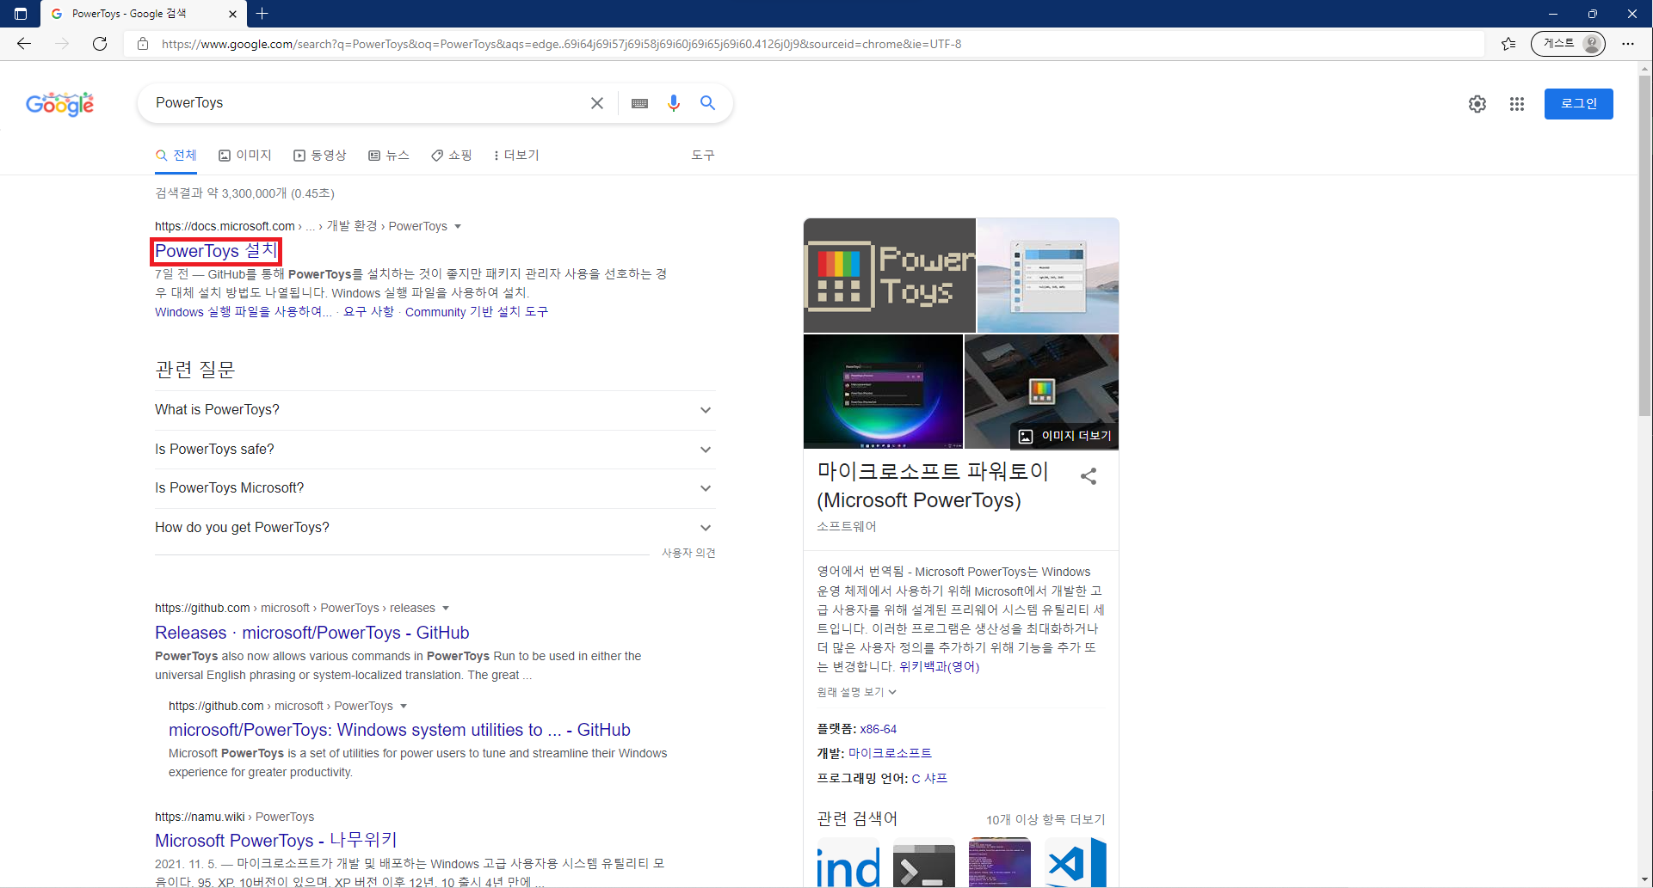Open dropdown arrow beside github microsoft › PowerToys URL
This screenshot has height=888, width=1653.
[404, 706]
